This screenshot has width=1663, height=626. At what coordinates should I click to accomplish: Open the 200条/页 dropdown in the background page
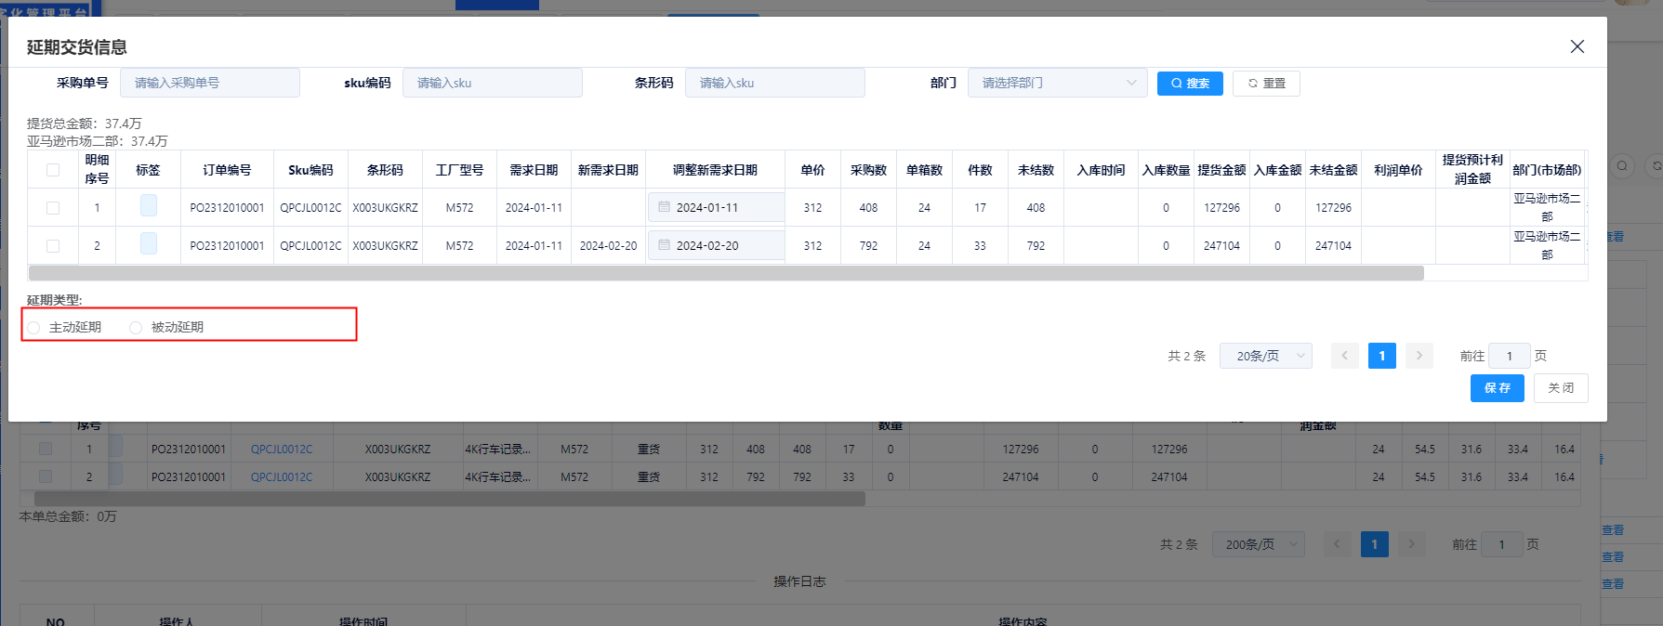[1259, 544]
